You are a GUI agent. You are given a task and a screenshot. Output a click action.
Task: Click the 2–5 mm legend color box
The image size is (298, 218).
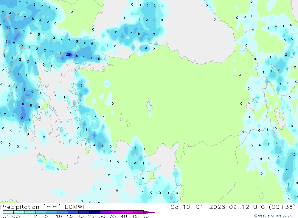click(x=41, y=212)
